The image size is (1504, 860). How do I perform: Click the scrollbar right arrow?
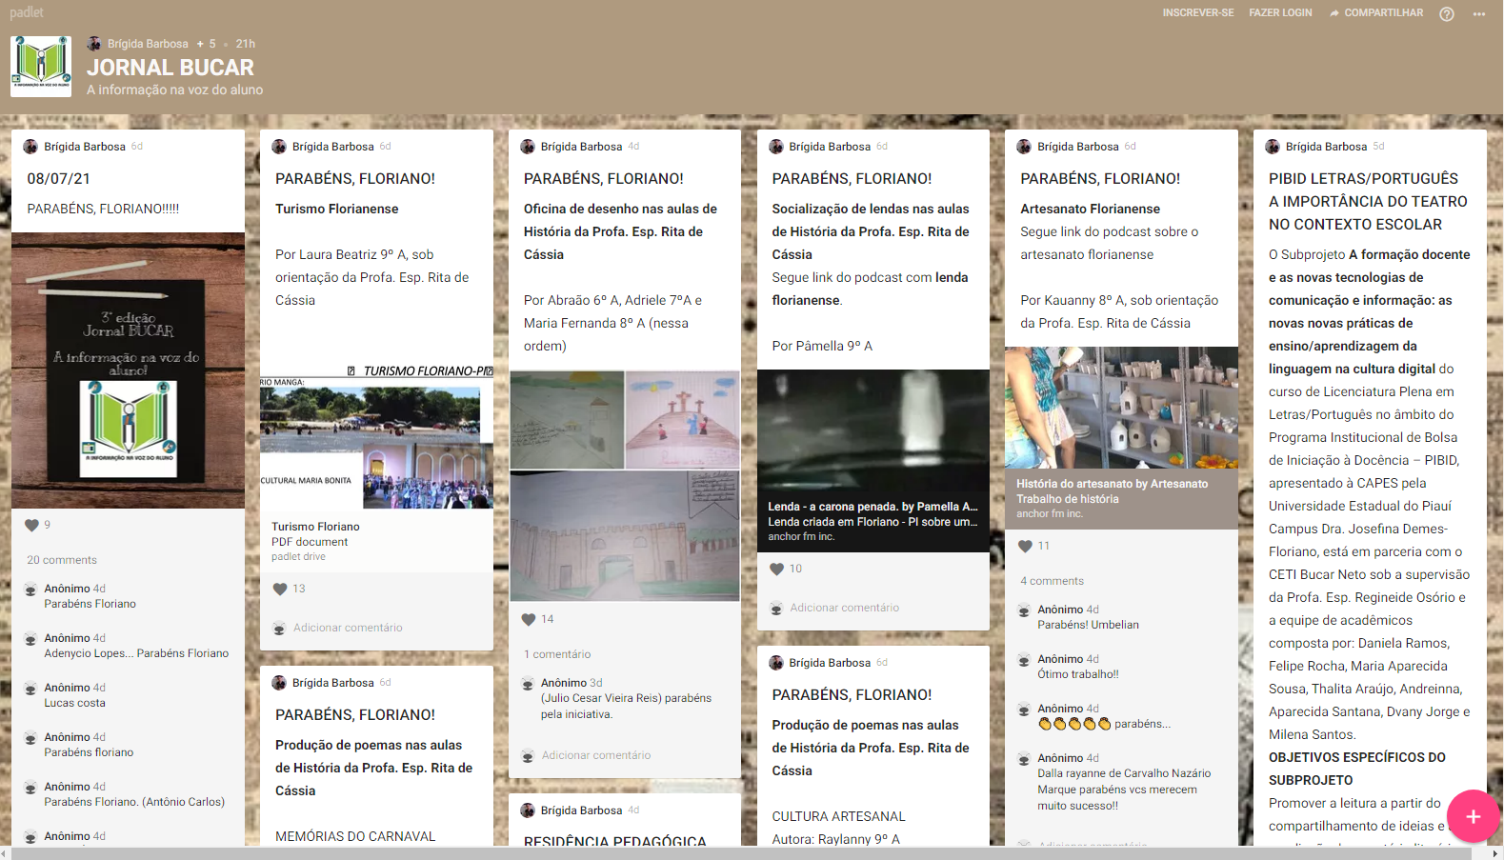1494,853
